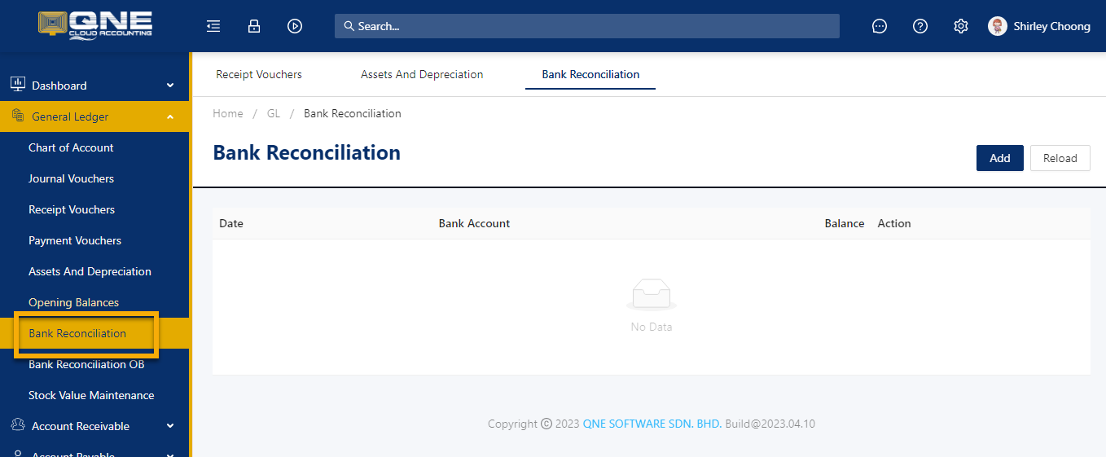Open Opening Balances in the sidebar
The width and height of the screenshot is (1106, 457).
tap(73, 302)
